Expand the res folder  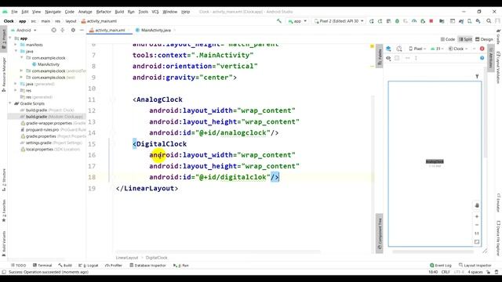click(16, 91)
